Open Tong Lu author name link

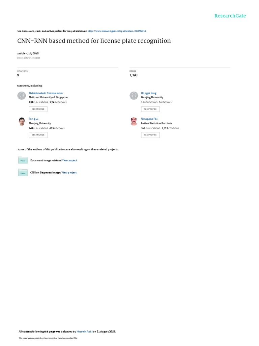click(33, 119)
